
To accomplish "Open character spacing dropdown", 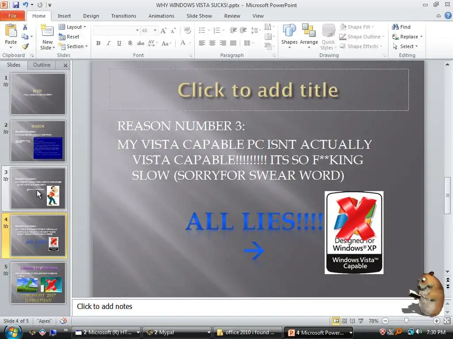I will [152, 43].
